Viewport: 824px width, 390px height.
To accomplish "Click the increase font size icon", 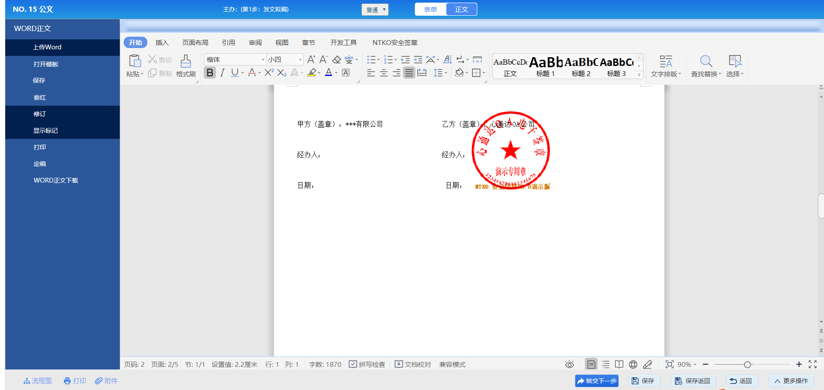I will 311,59.
